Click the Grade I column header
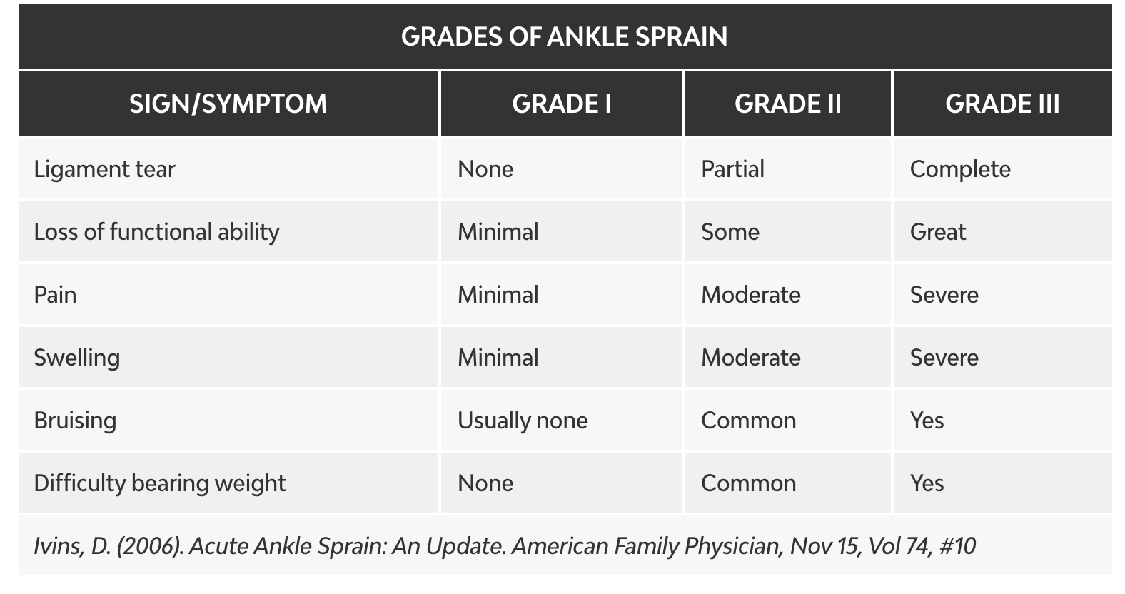 pyautogui.click(x=562, y=104)
